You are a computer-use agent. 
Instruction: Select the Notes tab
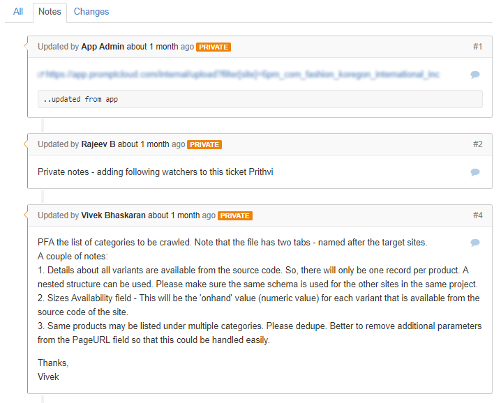50,12
